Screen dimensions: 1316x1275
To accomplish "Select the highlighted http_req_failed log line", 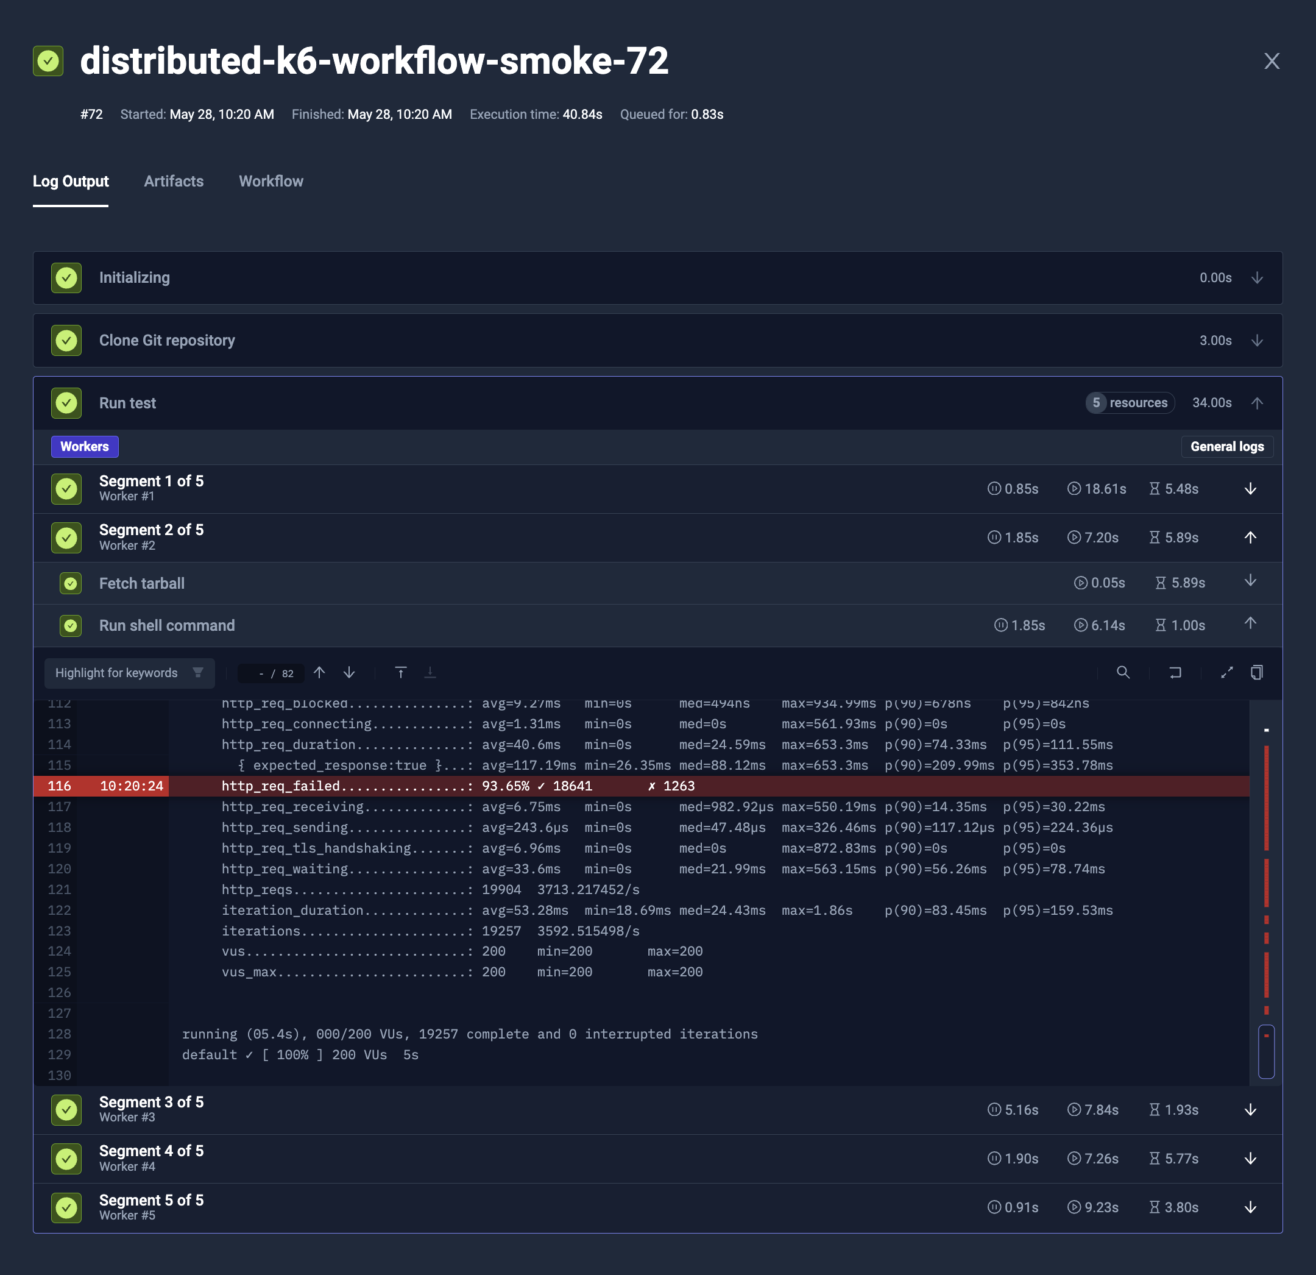I will [470, 785].
